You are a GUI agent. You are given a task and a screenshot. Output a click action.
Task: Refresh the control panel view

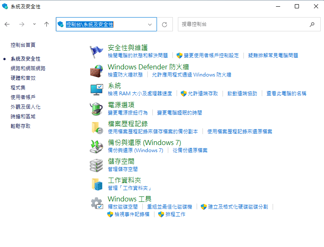click(165, 24)
